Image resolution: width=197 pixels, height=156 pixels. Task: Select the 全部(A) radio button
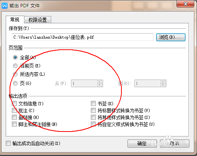pyautogui.click(x=15, y=57)
